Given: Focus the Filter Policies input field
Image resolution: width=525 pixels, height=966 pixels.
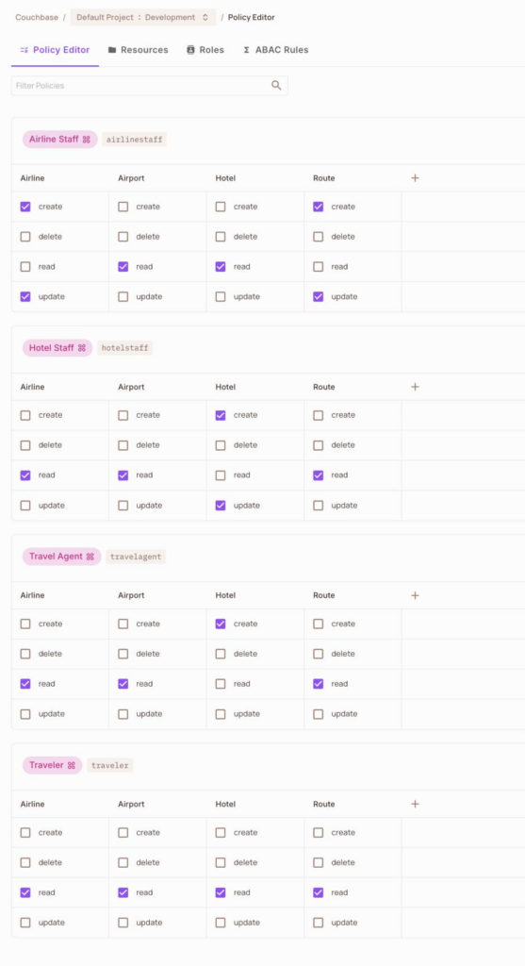Looking at the screenshot, I should pyautogui.click(x=150, y=86).
